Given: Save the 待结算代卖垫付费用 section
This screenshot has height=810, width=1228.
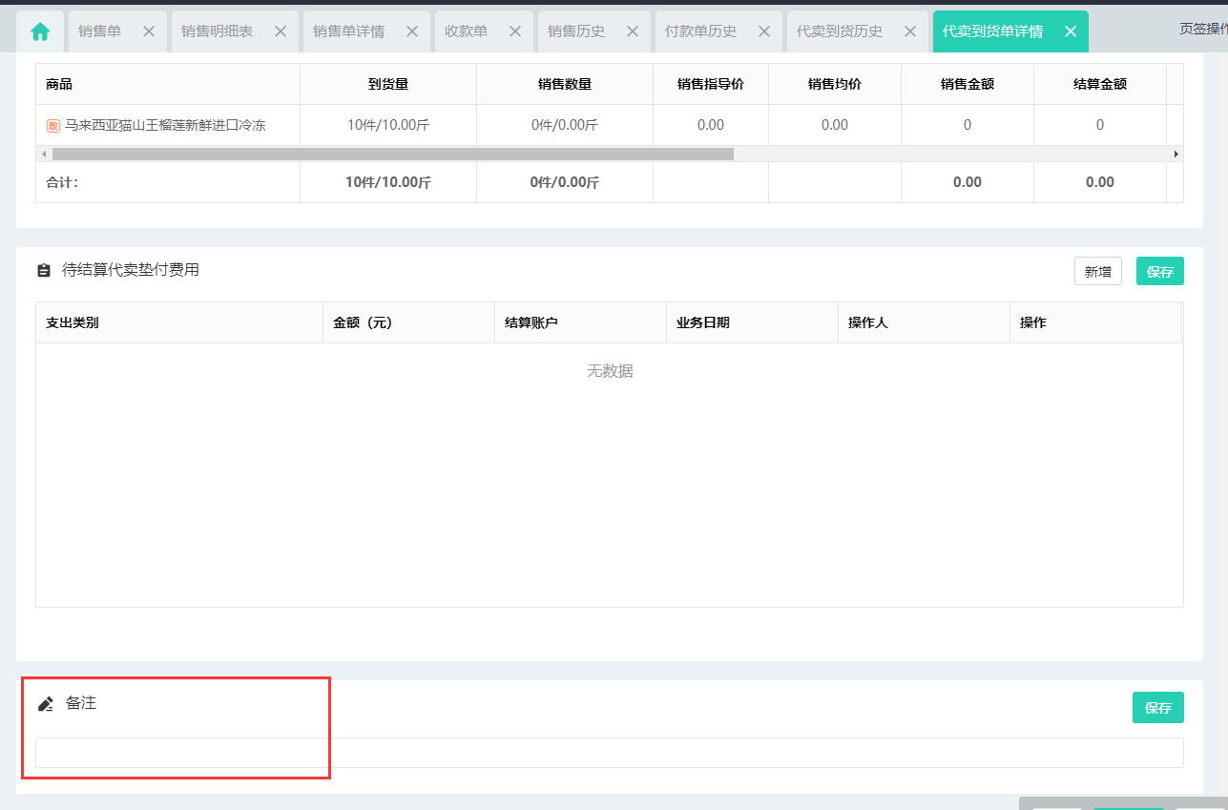Looking at the screenshot, I should tap(1160, 271).
